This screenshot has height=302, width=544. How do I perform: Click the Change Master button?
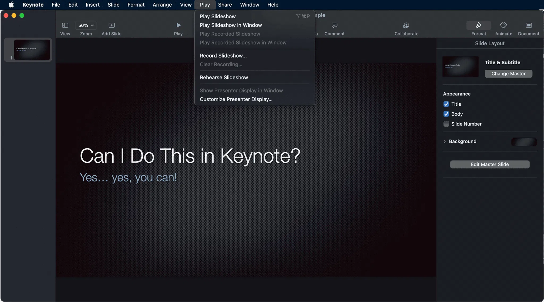pos(508,74)
